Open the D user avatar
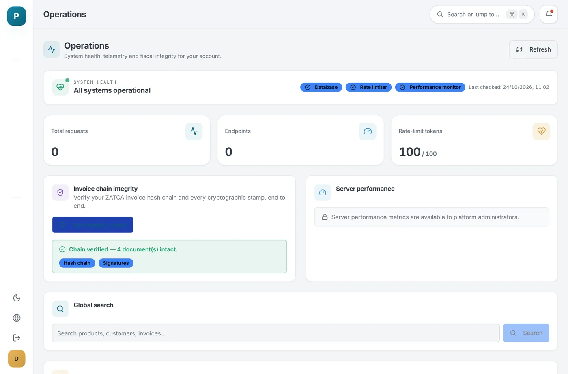This screenshot has width=568, height=374. point(17,359)
